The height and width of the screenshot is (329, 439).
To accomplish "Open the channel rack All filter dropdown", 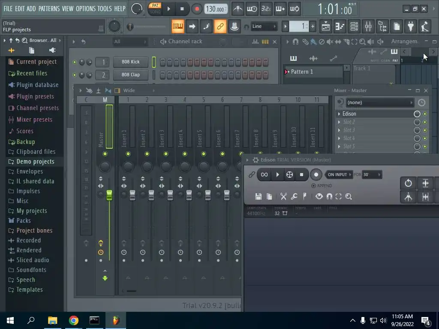I will [130, 42].
